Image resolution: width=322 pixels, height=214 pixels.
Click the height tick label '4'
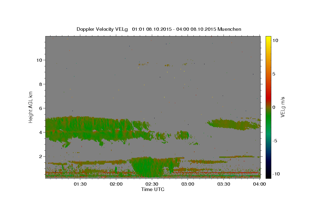[41, 132]
